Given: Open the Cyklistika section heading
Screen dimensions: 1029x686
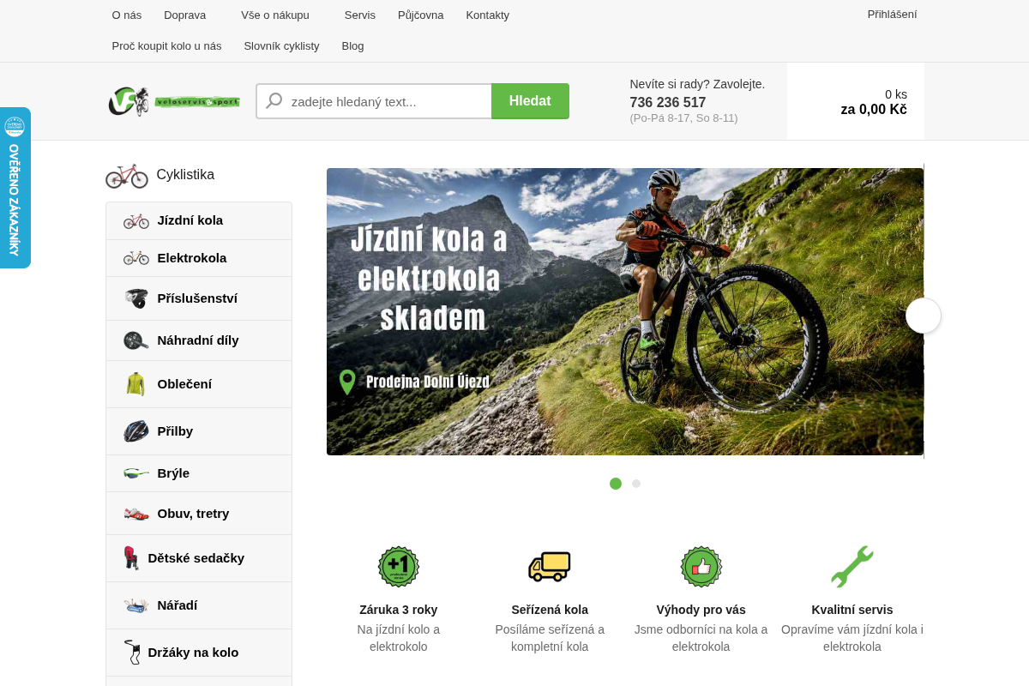Looking at the screenshot, I should (x=185, y=175).
